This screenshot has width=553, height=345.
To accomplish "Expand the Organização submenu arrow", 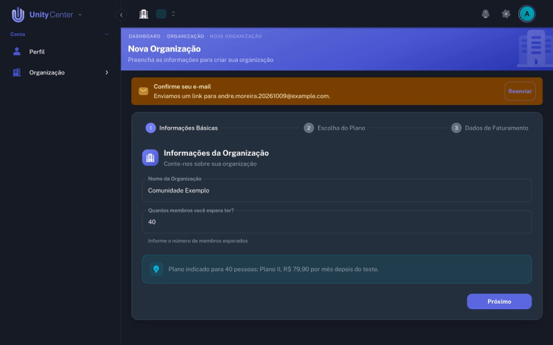I will coord(107,72).
